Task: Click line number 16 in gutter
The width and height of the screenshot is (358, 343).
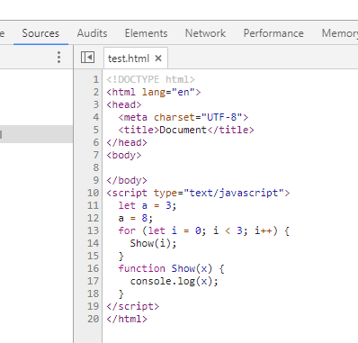Action: click(93, 268)
